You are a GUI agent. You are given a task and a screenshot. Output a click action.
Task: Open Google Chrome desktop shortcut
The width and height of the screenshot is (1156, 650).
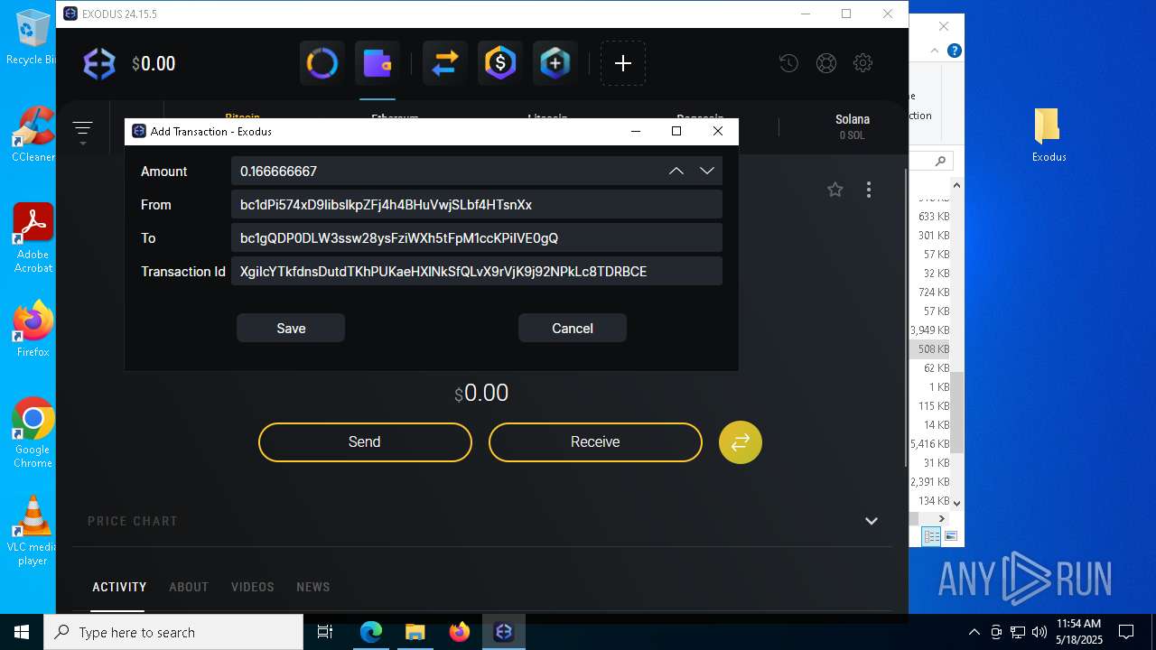point(33,433)
